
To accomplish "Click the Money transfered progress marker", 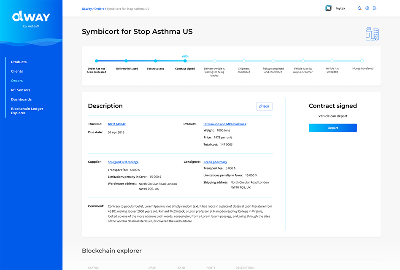I will (x=362, y=61).
